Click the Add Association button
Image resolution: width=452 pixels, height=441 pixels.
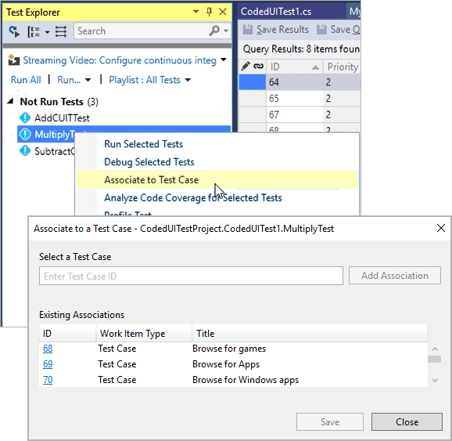pos(395,276)
